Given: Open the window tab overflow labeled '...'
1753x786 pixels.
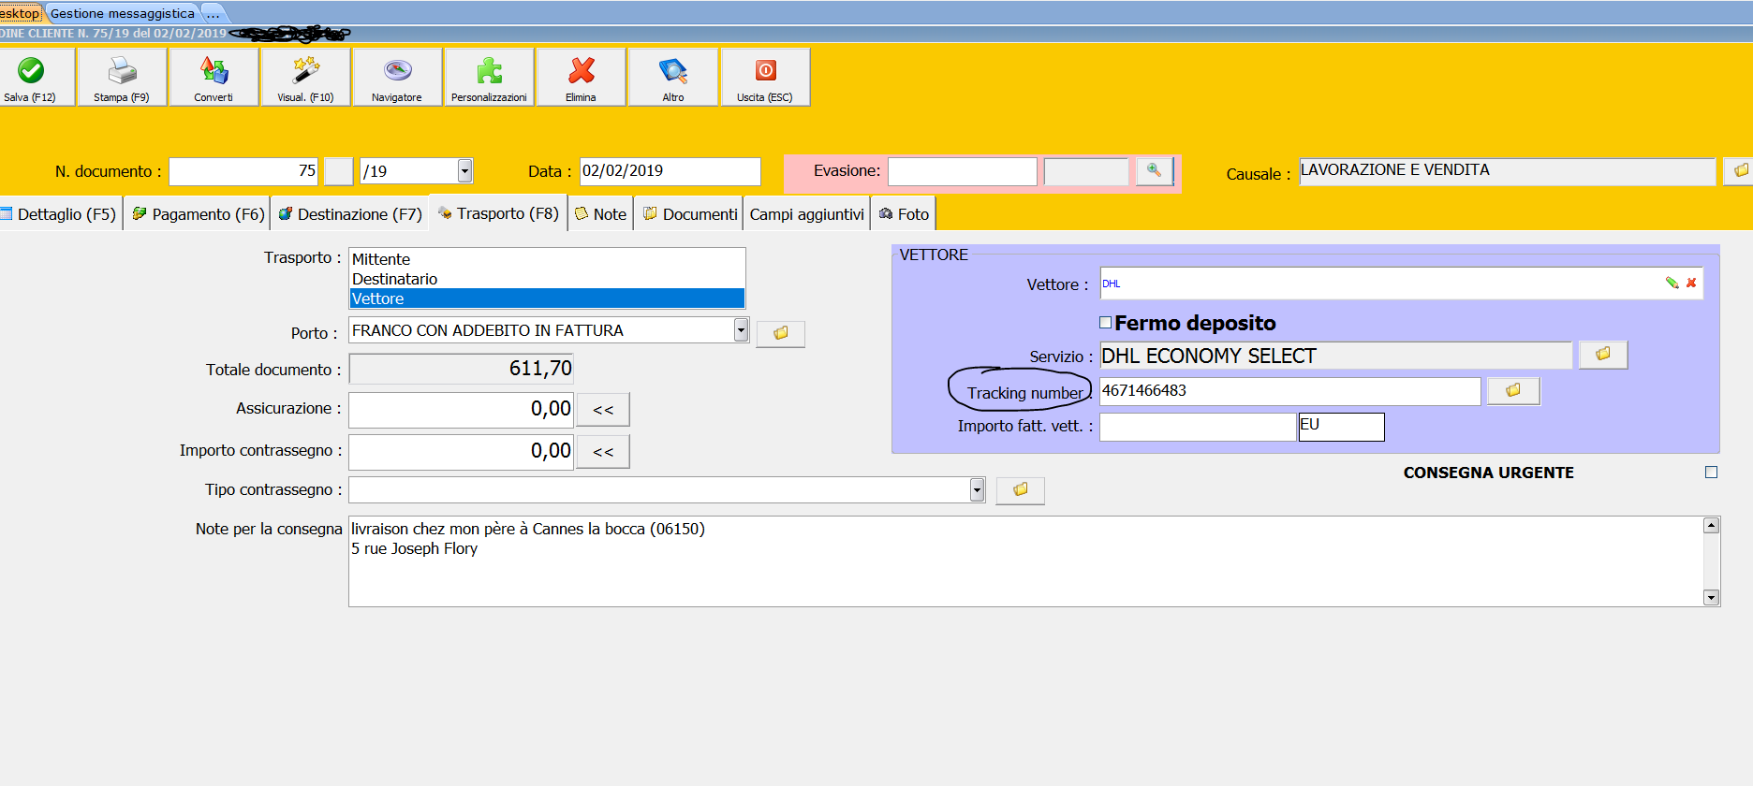Looking at the screenshot, I should (214, 13).
